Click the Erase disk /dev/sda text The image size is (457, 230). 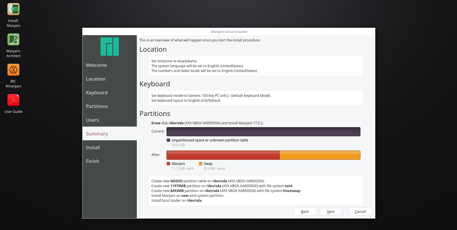click(207, 123)
